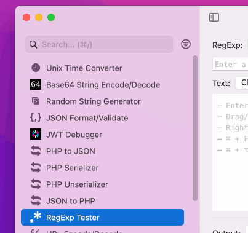Screen dimensions: 248x233
Task: Click the sidebar vertical scrollbar
Action: point(195,128)
